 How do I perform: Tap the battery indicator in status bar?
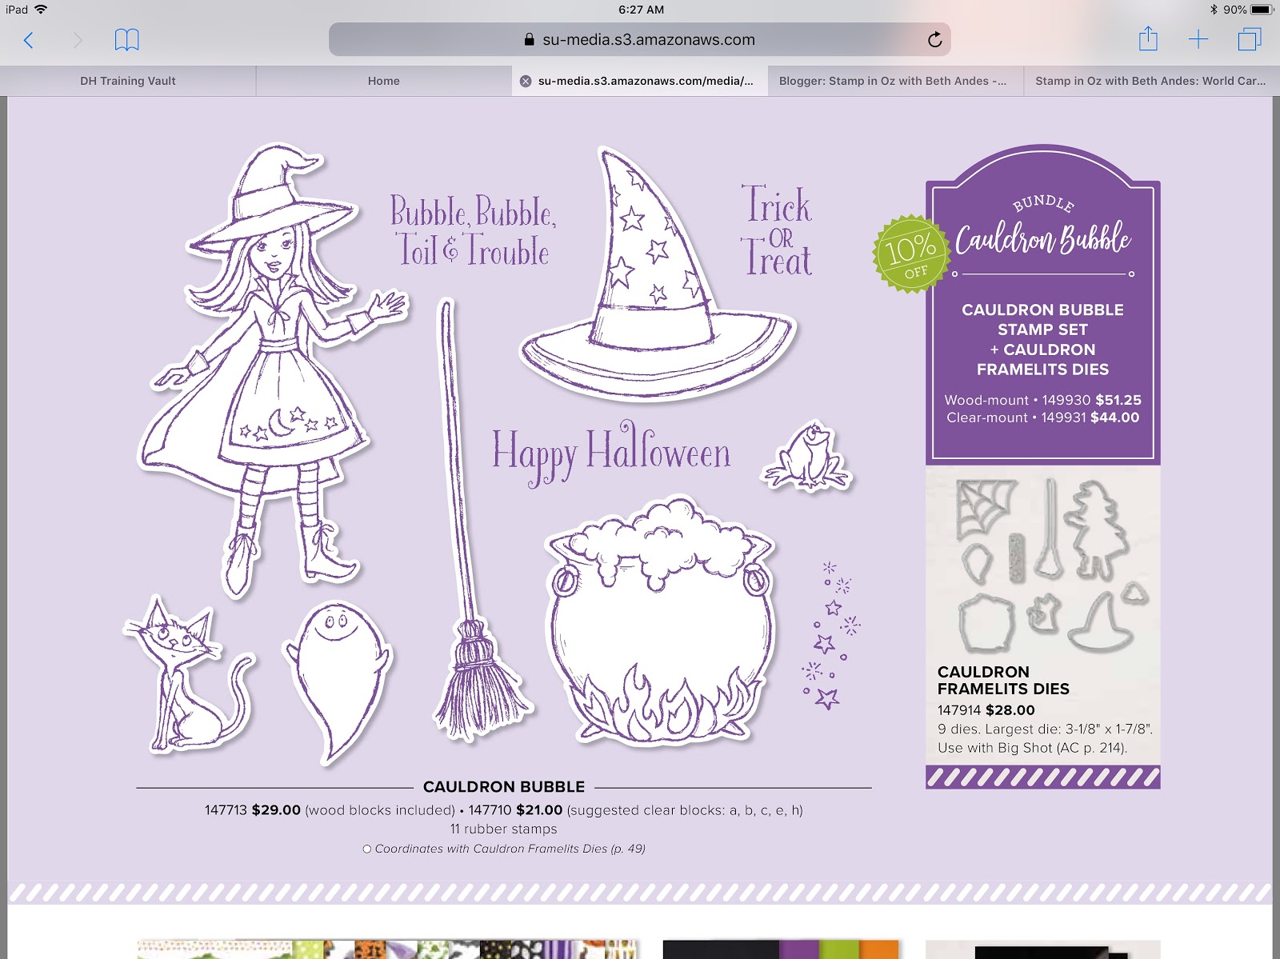1262,10
